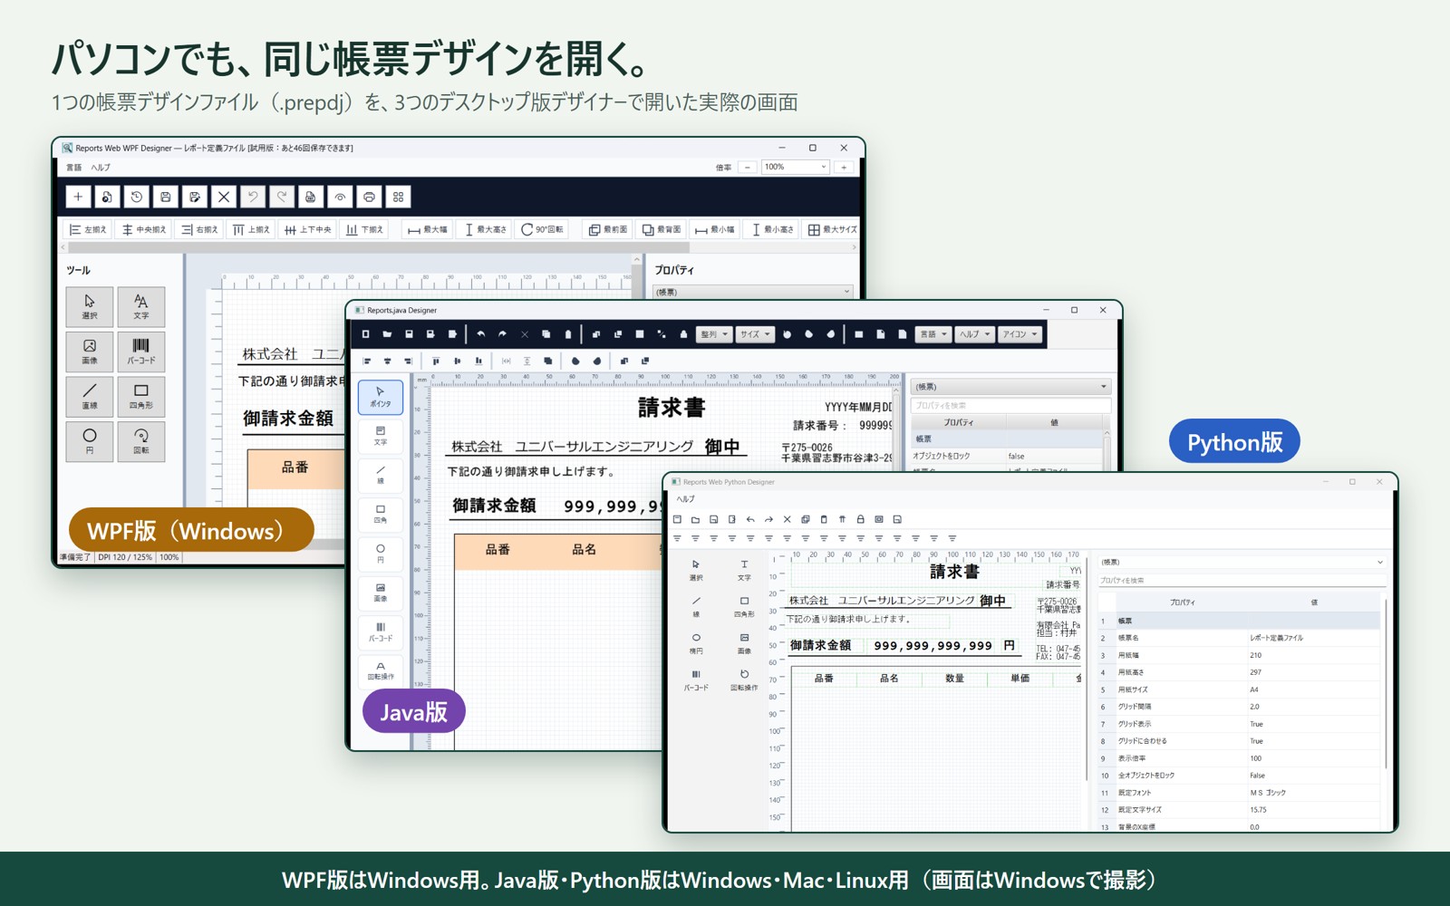Click the undo arrow in WPF toolbar
Viewport: 1450px width, 906px height.
253,197
